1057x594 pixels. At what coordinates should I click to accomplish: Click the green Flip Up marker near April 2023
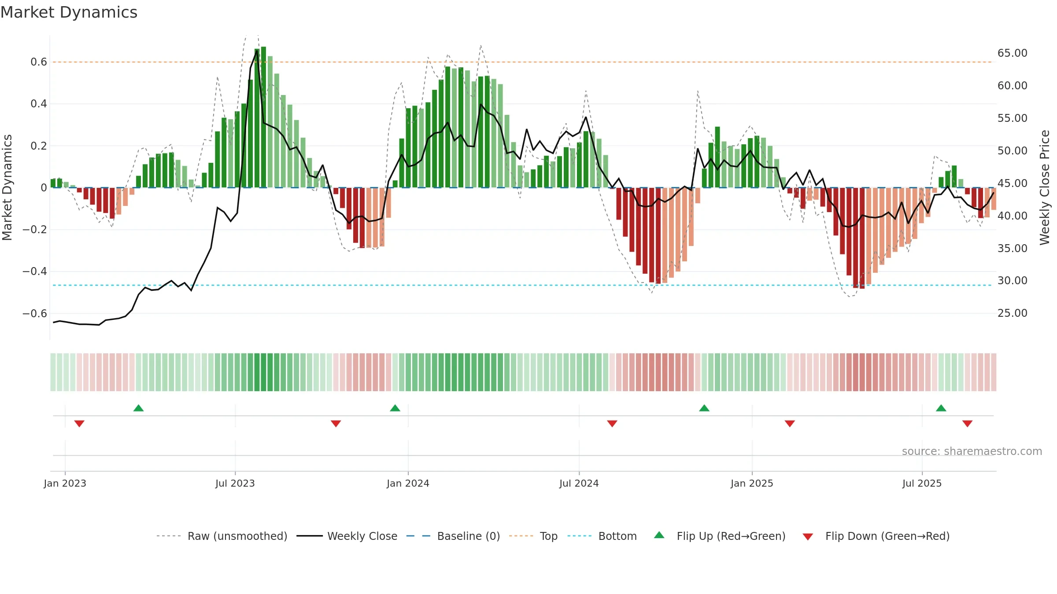[138, 408]
